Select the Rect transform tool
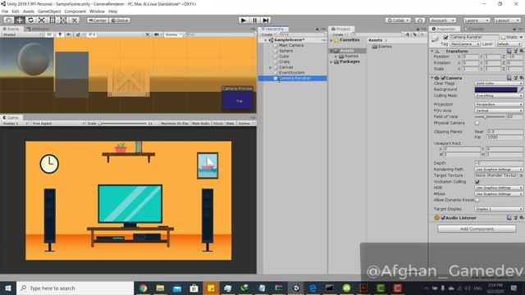The image size is (525, 295). tap(52, 20)
